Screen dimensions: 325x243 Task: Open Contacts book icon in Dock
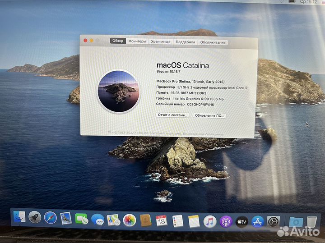[145, 220]
